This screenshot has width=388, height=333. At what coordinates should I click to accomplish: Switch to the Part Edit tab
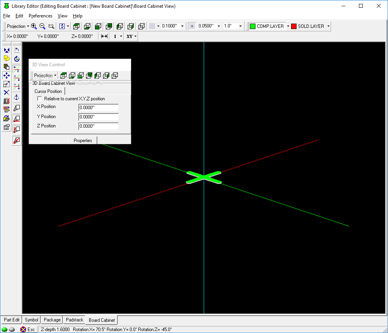tap(12, 320)
